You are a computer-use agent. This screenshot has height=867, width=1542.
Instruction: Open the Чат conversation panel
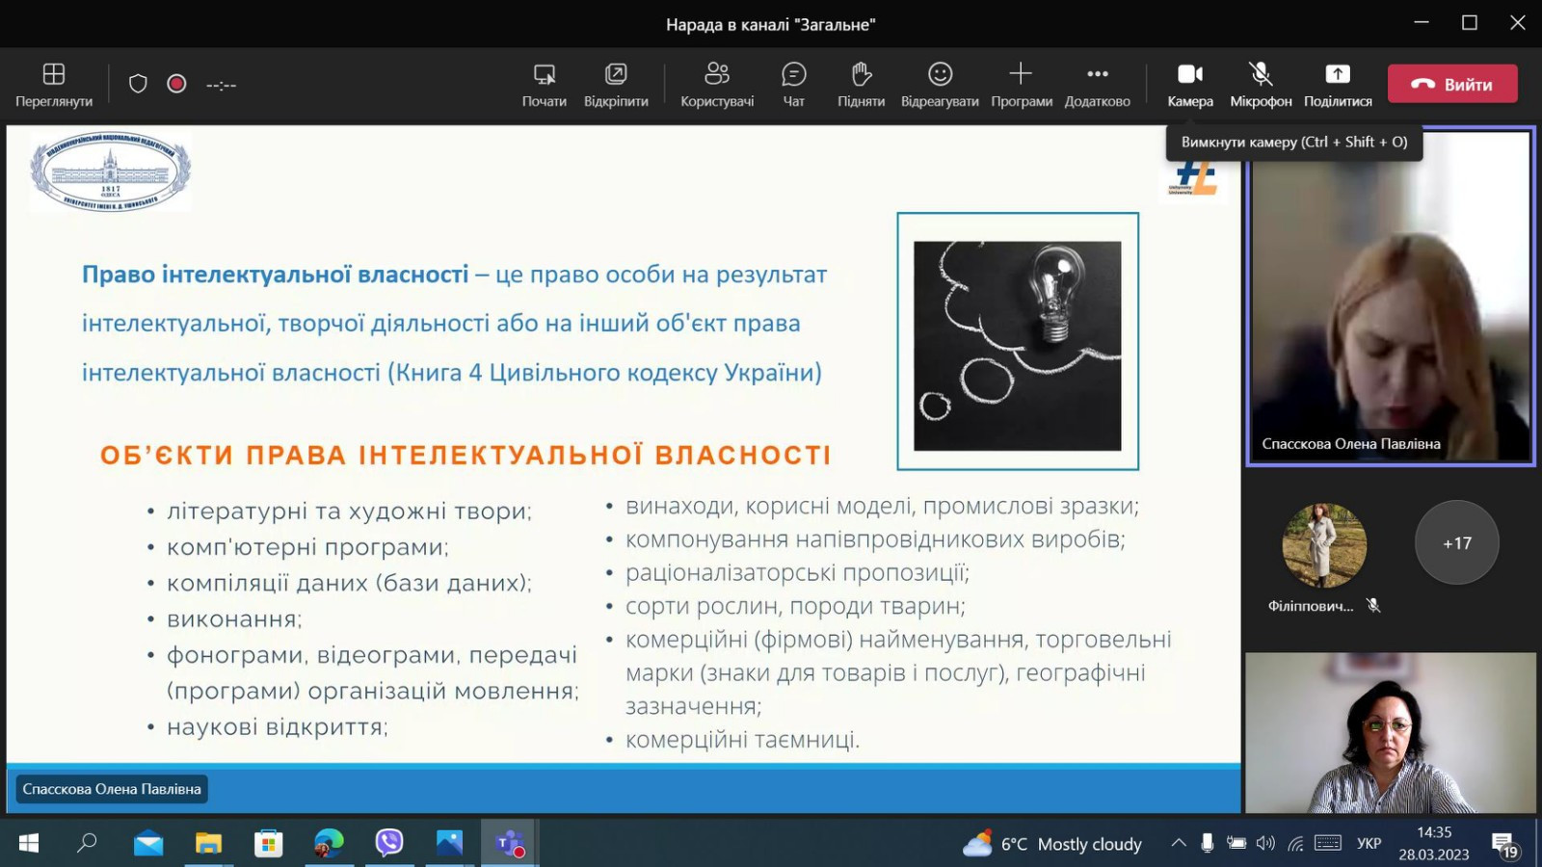[793, 84]
